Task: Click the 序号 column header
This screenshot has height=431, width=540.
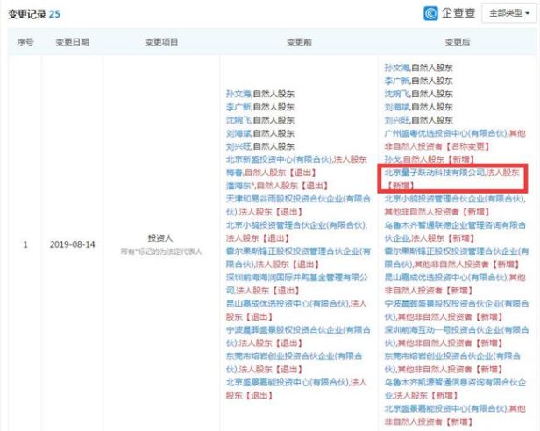Action: click(25, 42)
